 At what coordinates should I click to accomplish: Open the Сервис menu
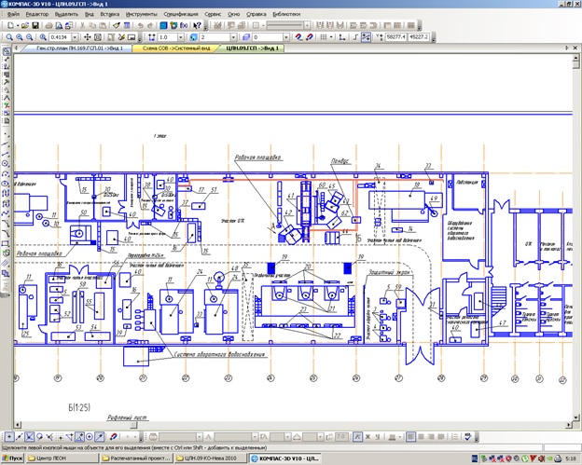pyautogui.click(x=213, y=14)
